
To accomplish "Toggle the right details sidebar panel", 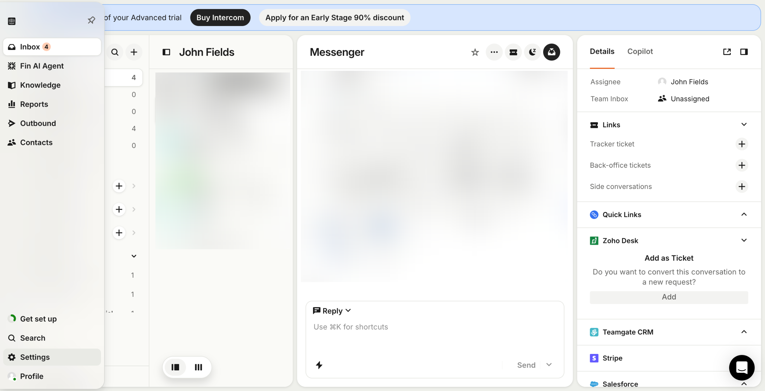I will [744, 52].
